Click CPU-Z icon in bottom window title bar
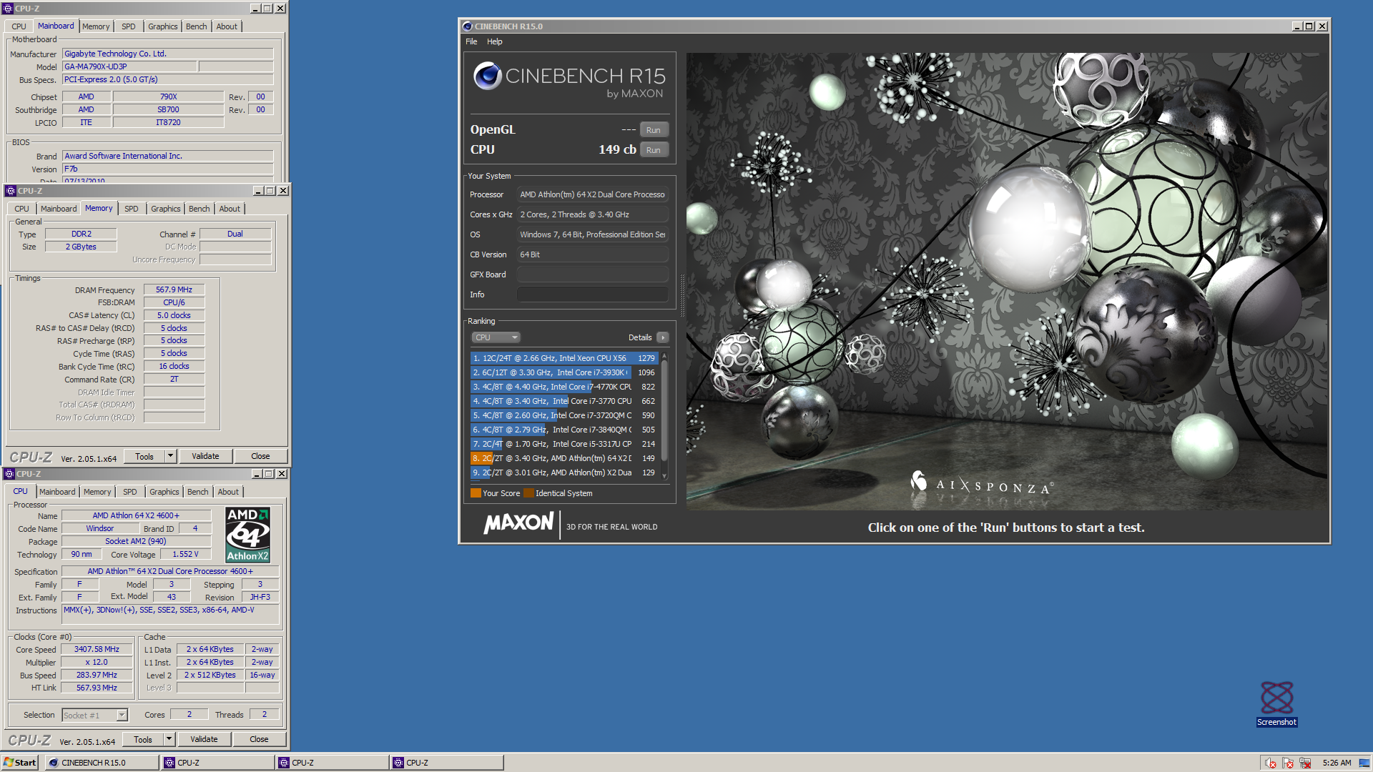Viewport: 1373px width, 772px height. pyautogui.click(x=9, y=474)
